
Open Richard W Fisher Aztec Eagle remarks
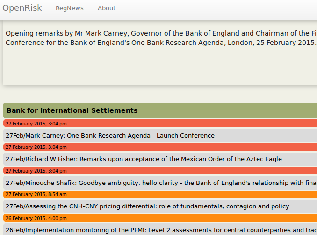[144, 159]
